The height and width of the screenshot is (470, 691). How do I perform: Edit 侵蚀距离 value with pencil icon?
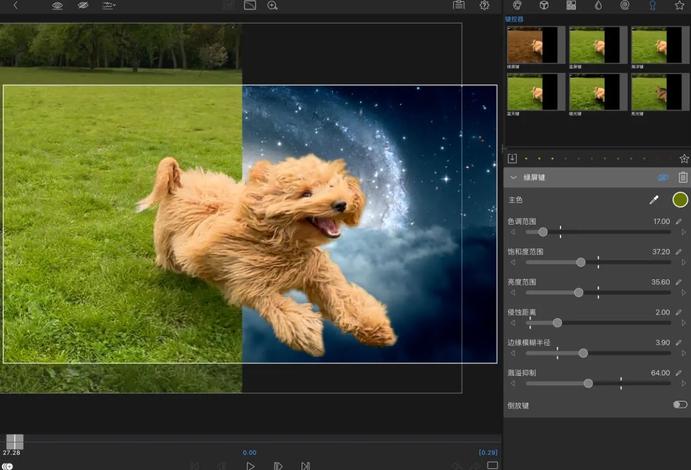pyautogui.click(x=679, y=313)
